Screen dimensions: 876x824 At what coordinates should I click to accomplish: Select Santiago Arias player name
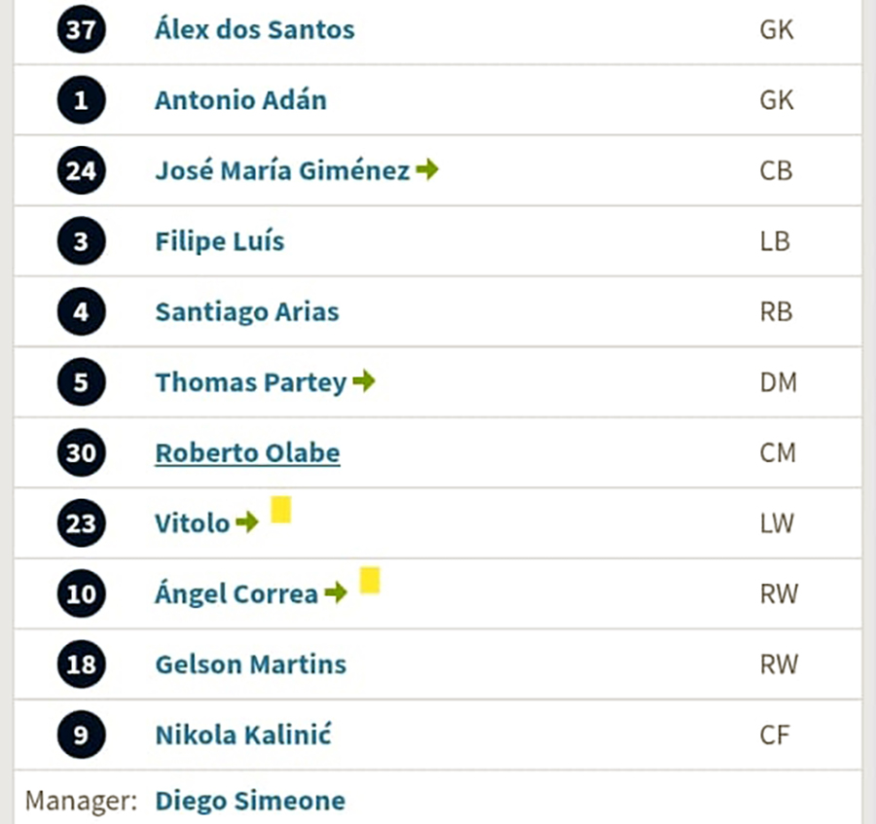point(247,312)
